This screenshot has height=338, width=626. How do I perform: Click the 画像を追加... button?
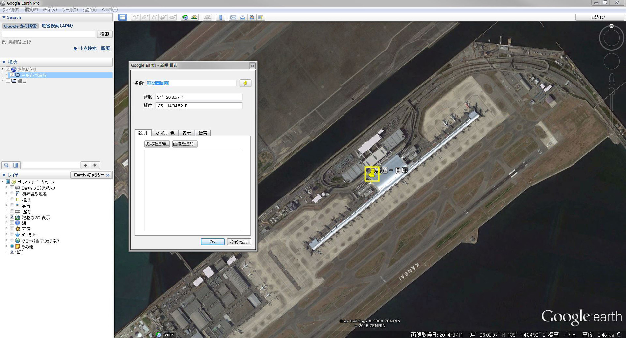click(185, 144)
